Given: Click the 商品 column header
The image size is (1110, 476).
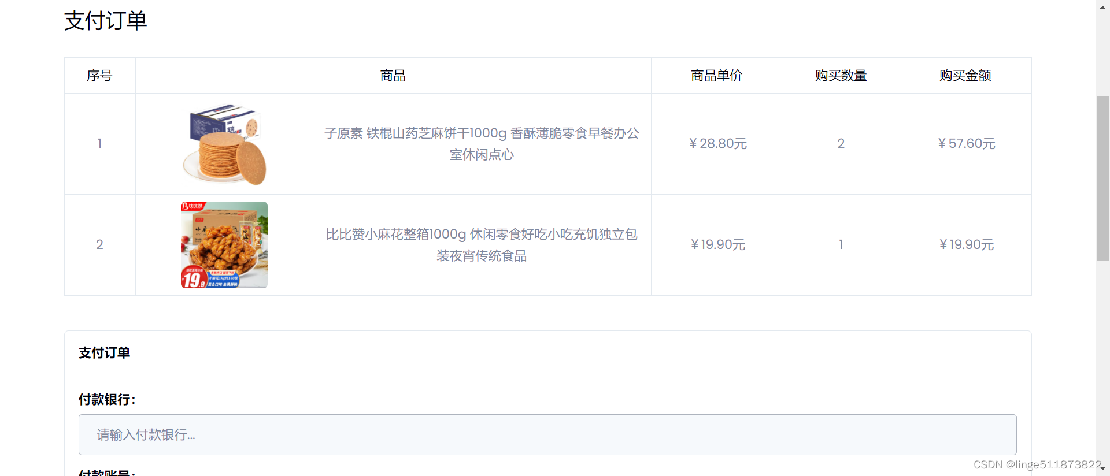Looking at the screenshot, I should 393,76.
